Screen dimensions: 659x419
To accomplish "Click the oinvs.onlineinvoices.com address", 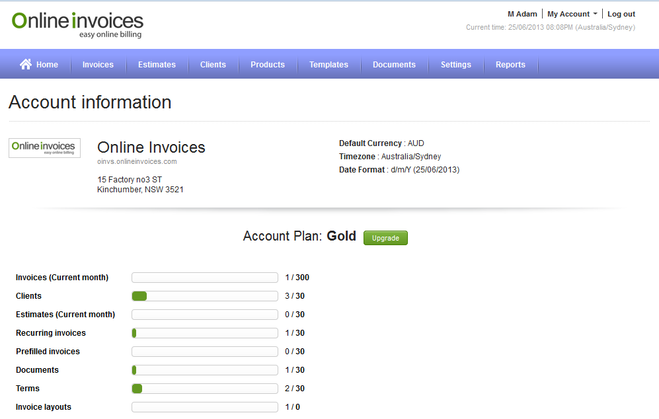I will [x=137, y=161].
